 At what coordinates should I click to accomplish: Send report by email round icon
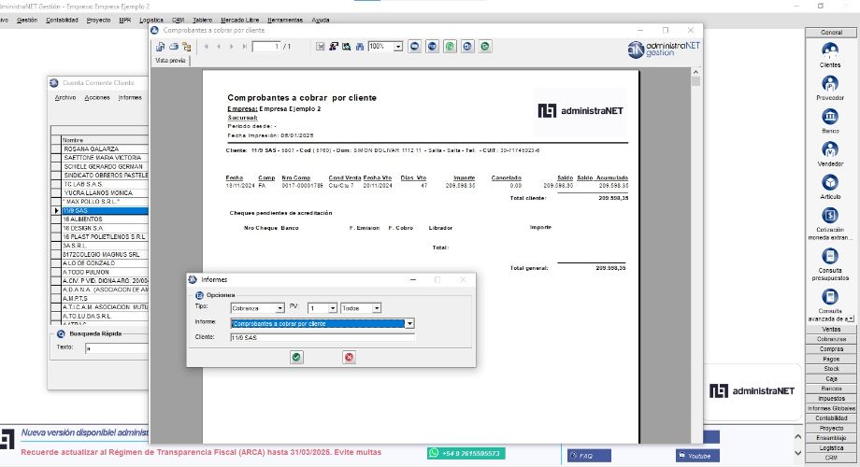(x=415, y=47)
